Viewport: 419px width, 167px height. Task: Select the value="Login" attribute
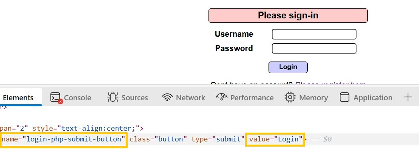(275, 139)
